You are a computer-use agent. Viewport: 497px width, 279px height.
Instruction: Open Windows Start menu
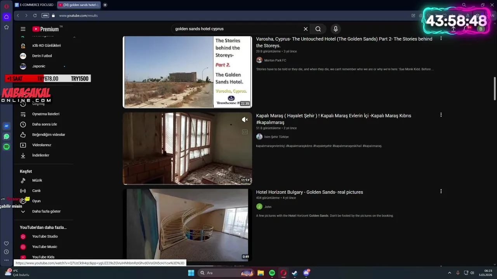pyautogui.click(x=191, y=273)
